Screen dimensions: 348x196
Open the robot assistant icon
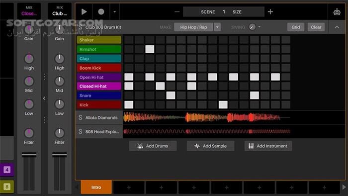tap(337, 12)
